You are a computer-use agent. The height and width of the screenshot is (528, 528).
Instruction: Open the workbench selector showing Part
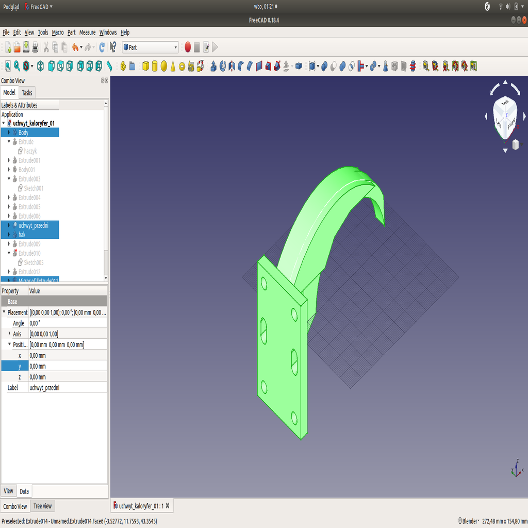pyautogui.click(x=150, y=47)
